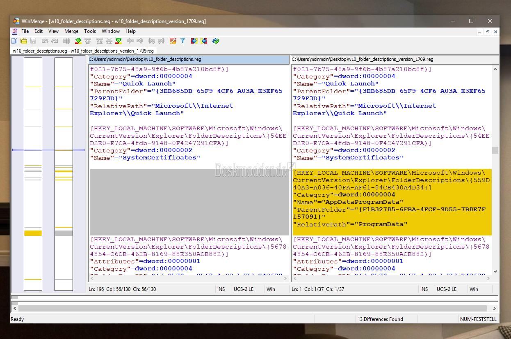Open Options via the wrench icon
511x339 pixels.
[173, 41]
